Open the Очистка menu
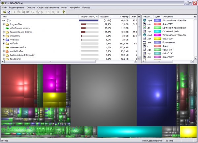 (x=31, y=8)
